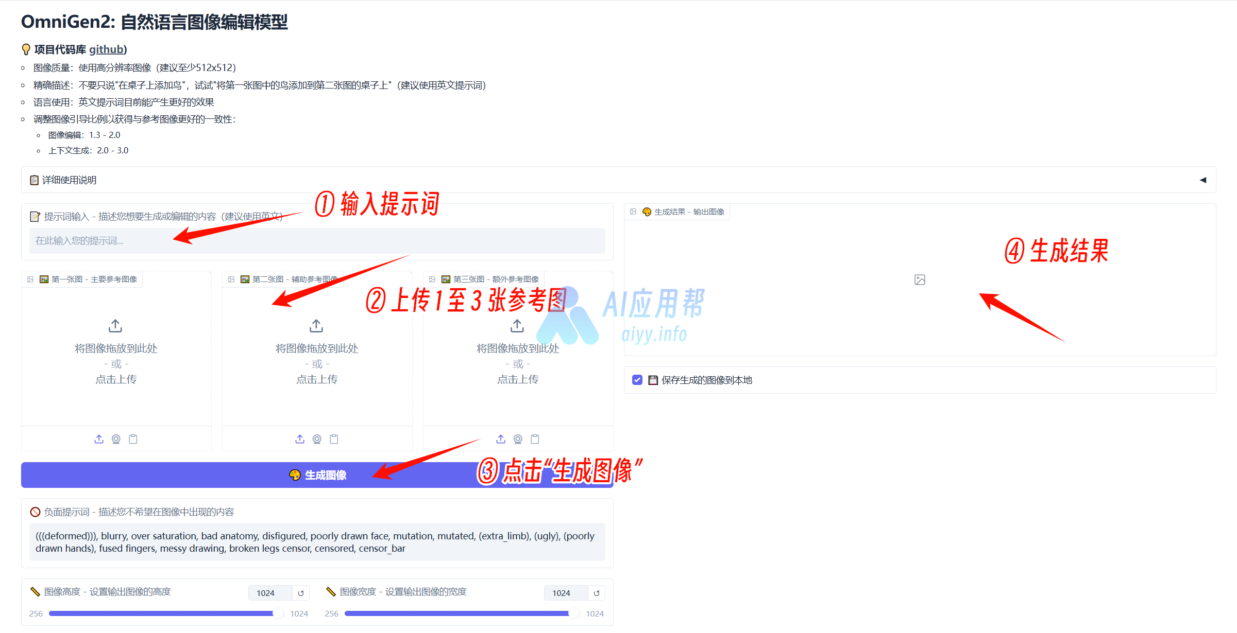
Task: Click the image height number field 1024
Action: (x=270, y=593)
